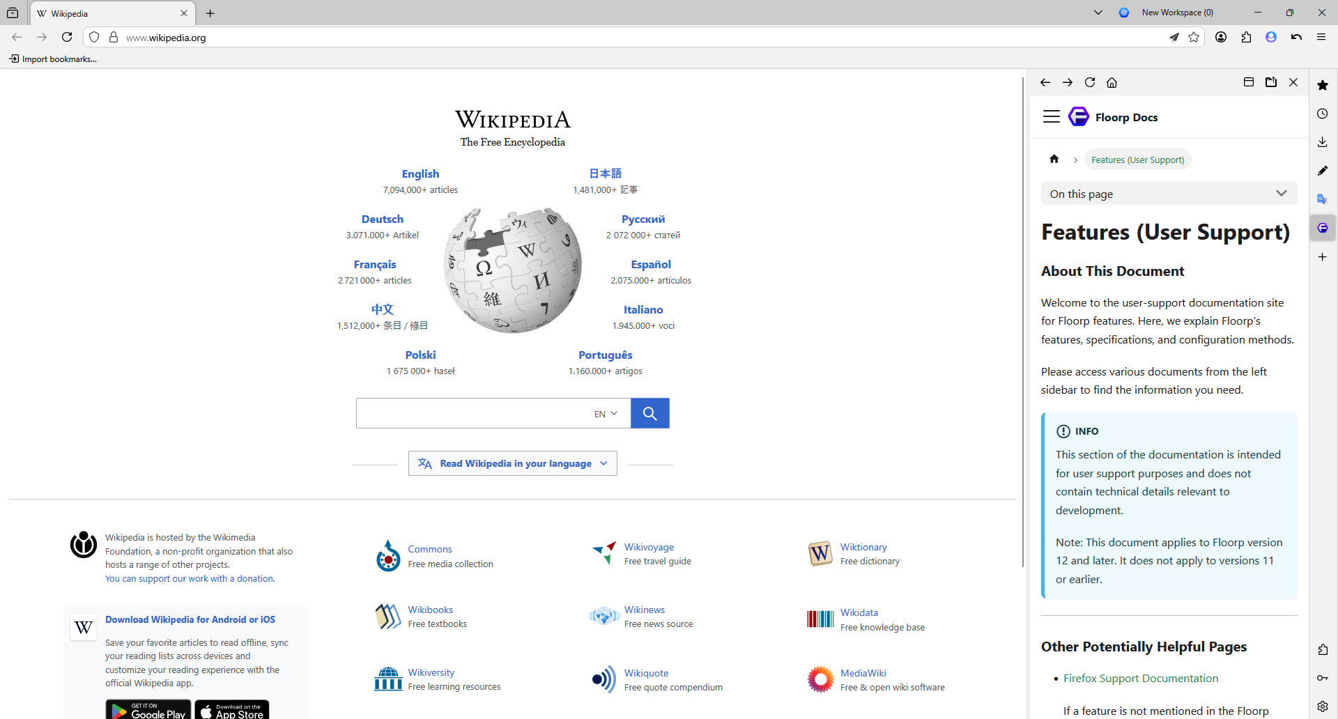Open the EN search language dropdown
This screenshot has height=719, width=1338.
[606, 414]
